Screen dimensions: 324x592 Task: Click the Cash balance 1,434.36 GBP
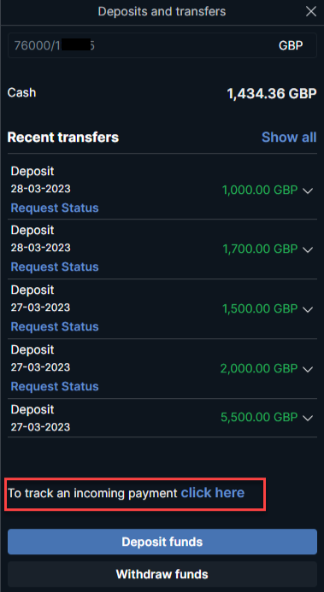tap(272, 94)
